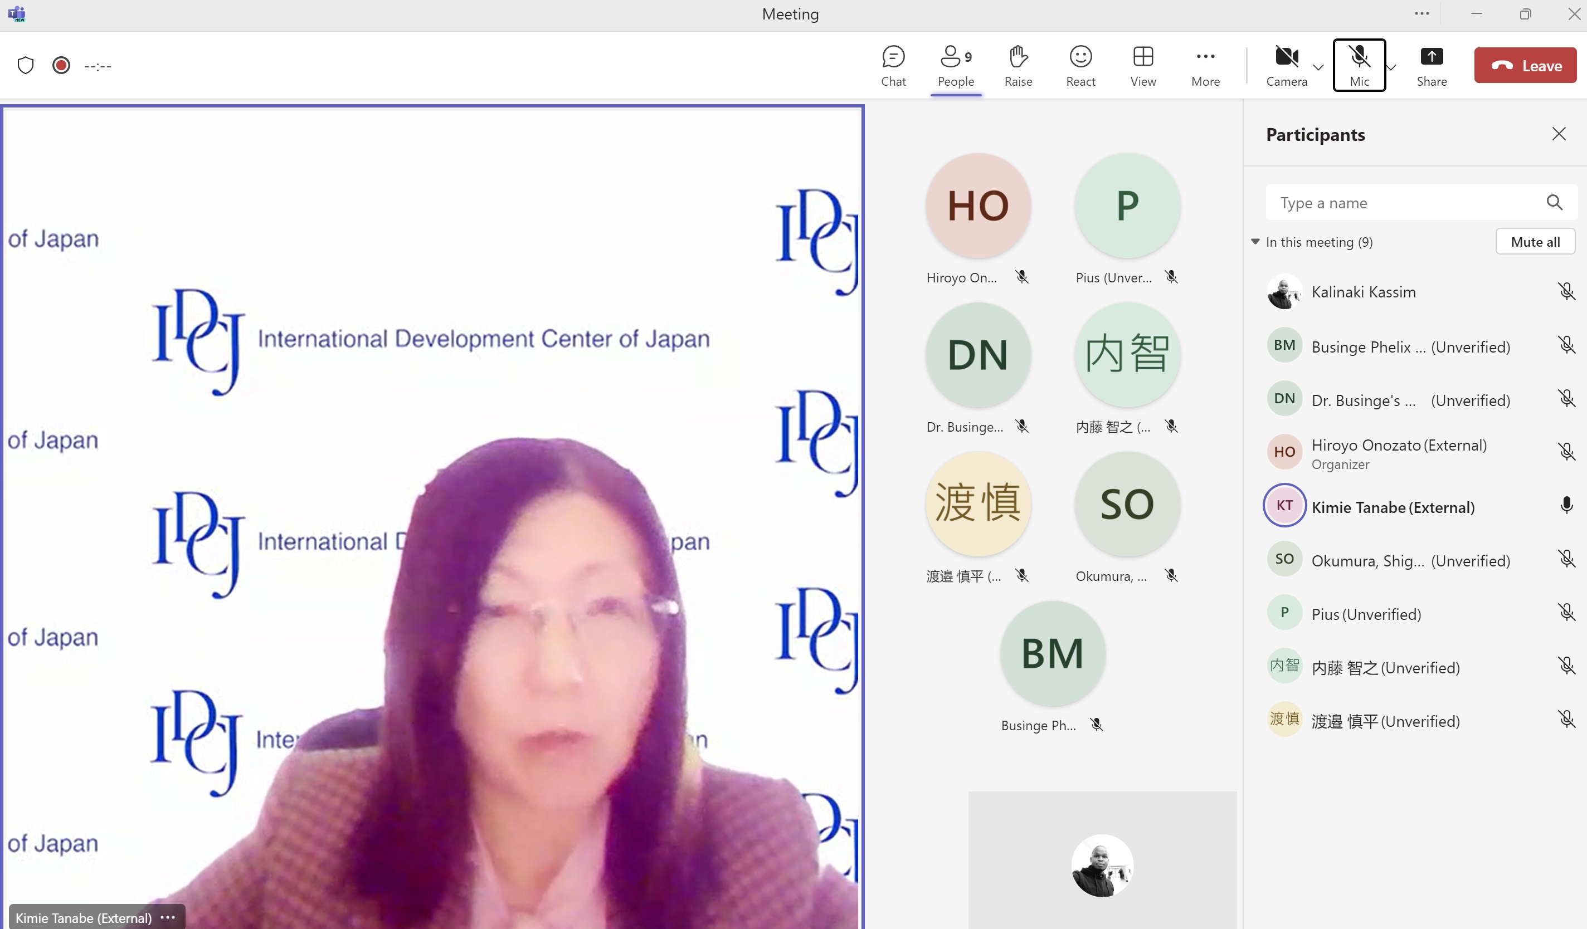Viewport: 1587px width, 929px height.
Task: Click the DN avatar in participants list
Action: point(1284,398)
